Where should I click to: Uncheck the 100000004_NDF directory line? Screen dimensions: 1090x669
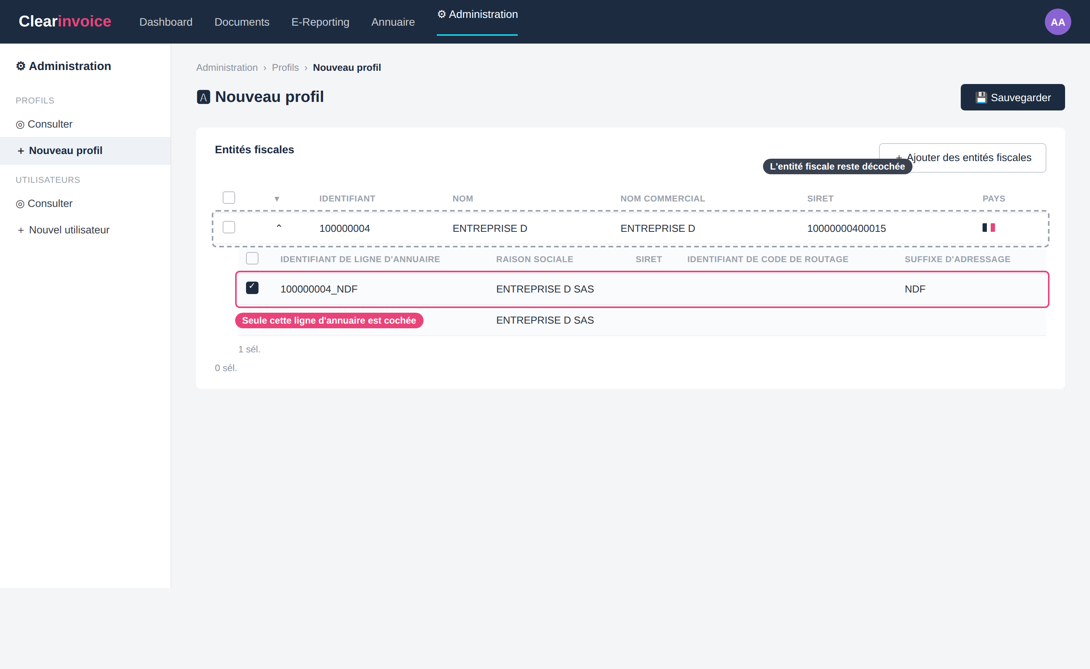pos(252,287)
